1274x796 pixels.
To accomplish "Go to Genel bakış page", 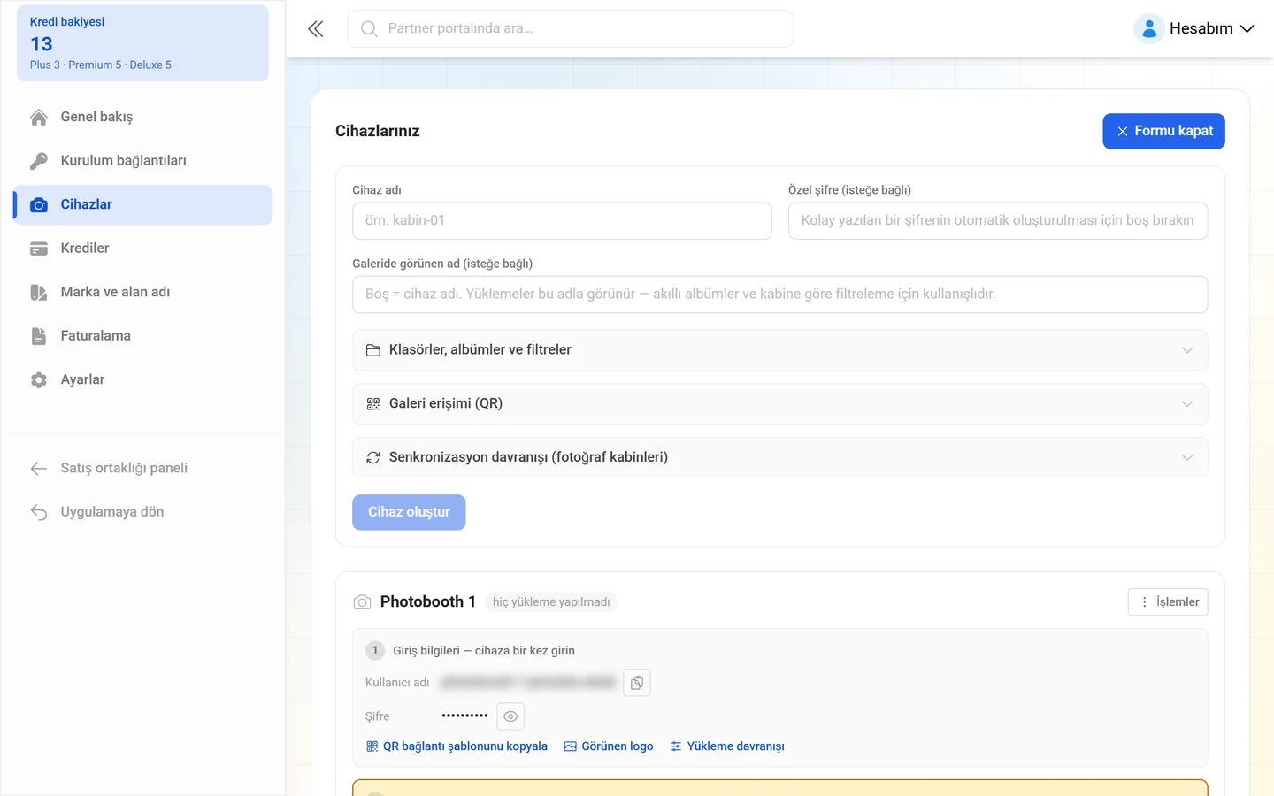I will (x=142, y=117).
